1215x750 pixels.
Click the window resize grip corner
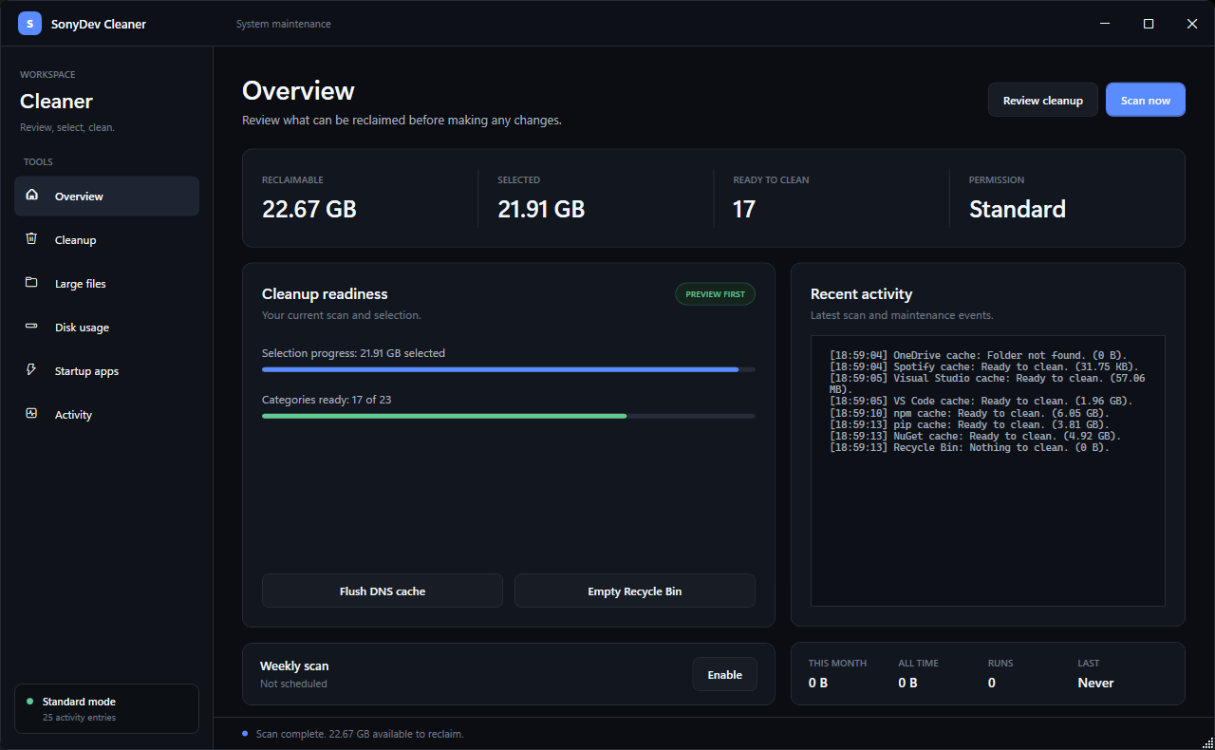tap(1207, 742)
